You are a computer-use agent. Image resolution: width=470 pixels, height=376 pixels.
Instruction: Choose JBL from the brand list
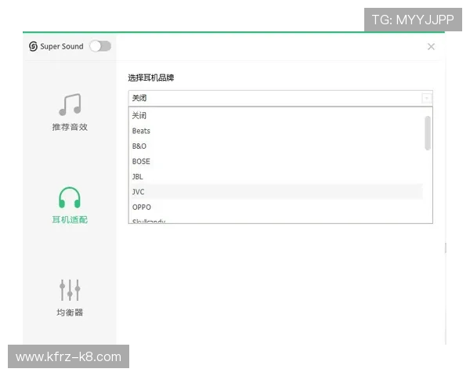click(x=277, y=176)
